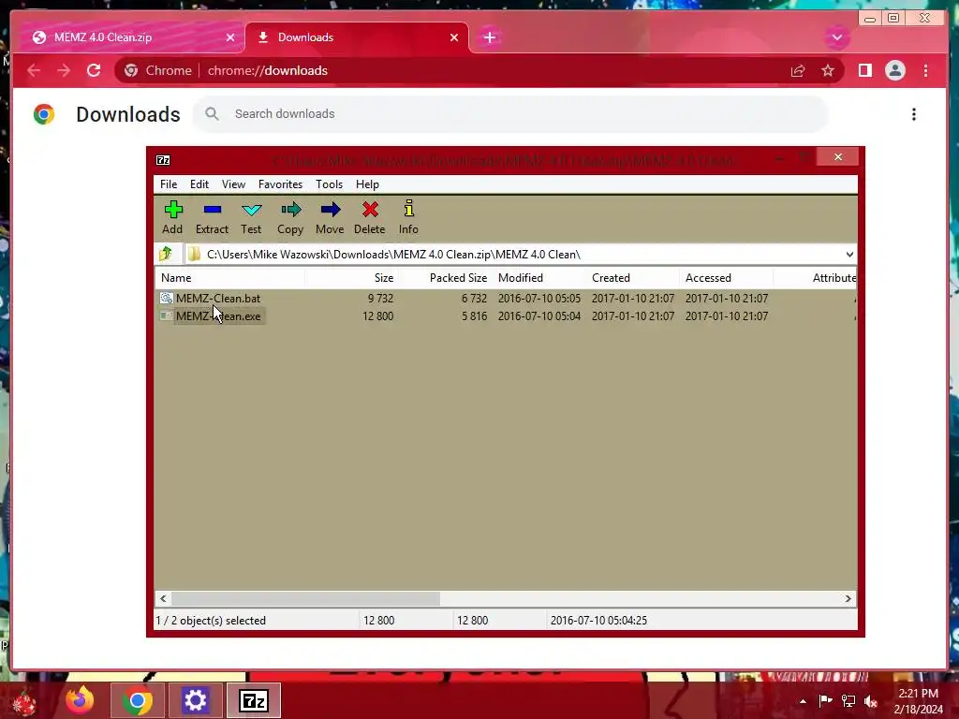Select the MEMZ-Clean.bat file icon
959x719 pixels.
[x=167, y=299]
